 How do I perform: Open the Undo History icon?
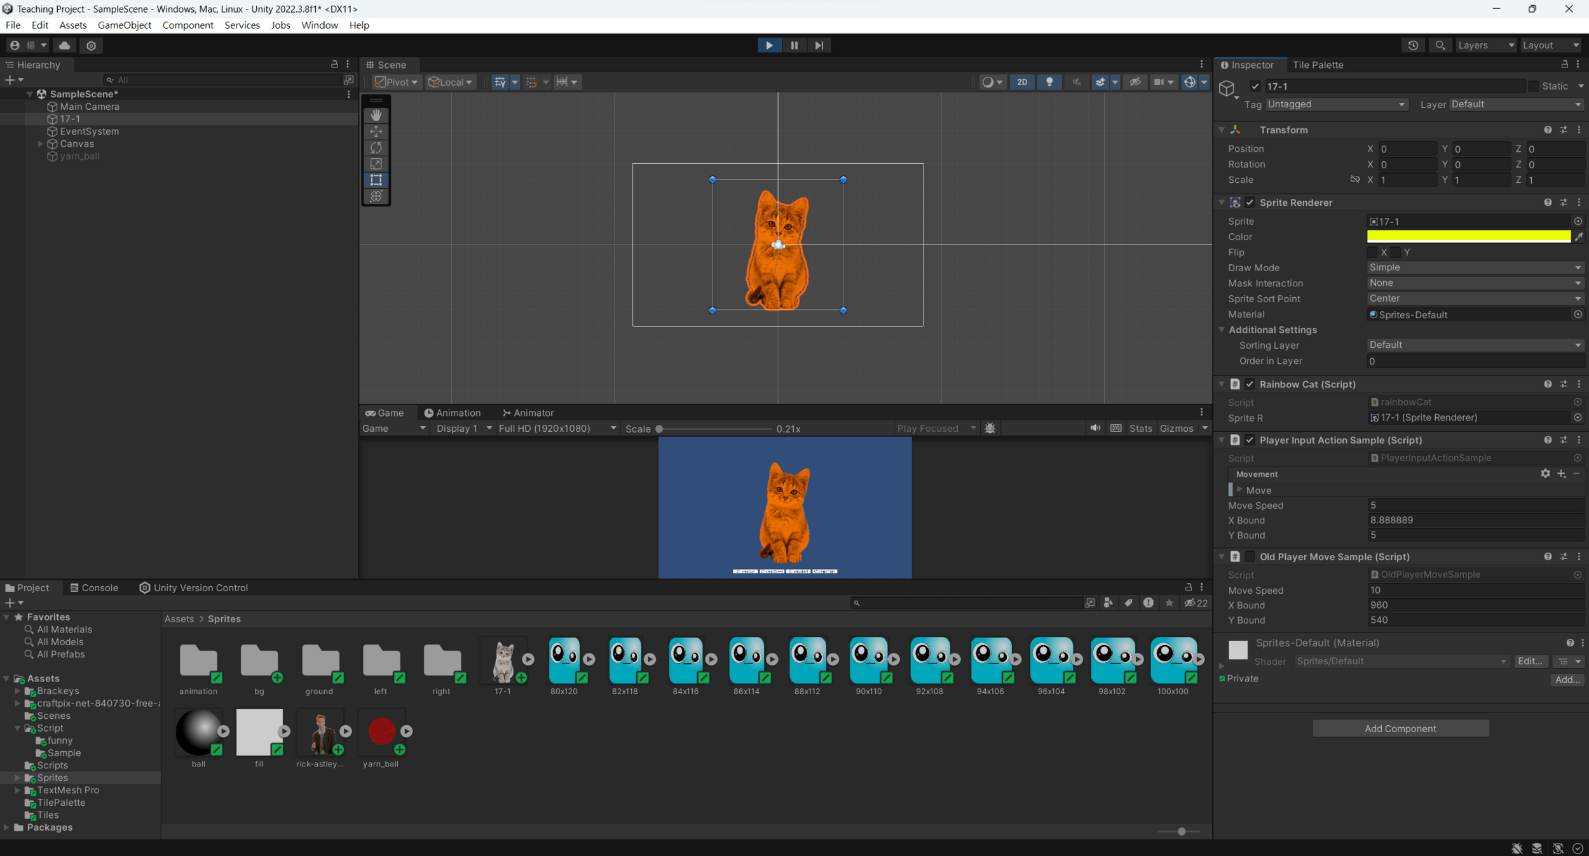1413,45
